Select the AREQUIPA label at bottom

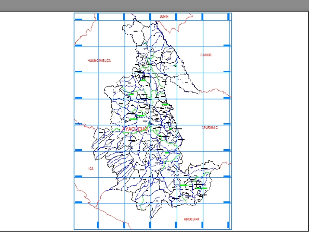pyautogui.click(x=192, y=219)
